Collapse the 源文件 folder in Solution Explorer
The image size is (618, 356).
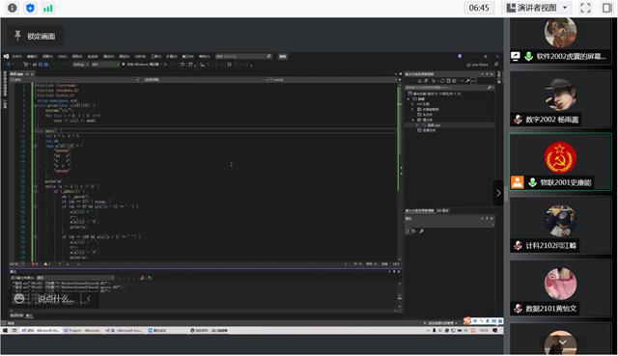point(413,120)
